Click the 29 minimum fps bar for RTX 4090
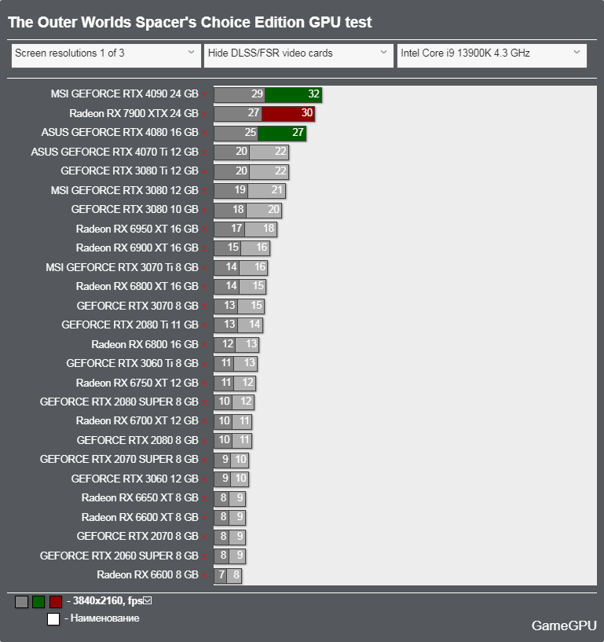 [240, 94]
